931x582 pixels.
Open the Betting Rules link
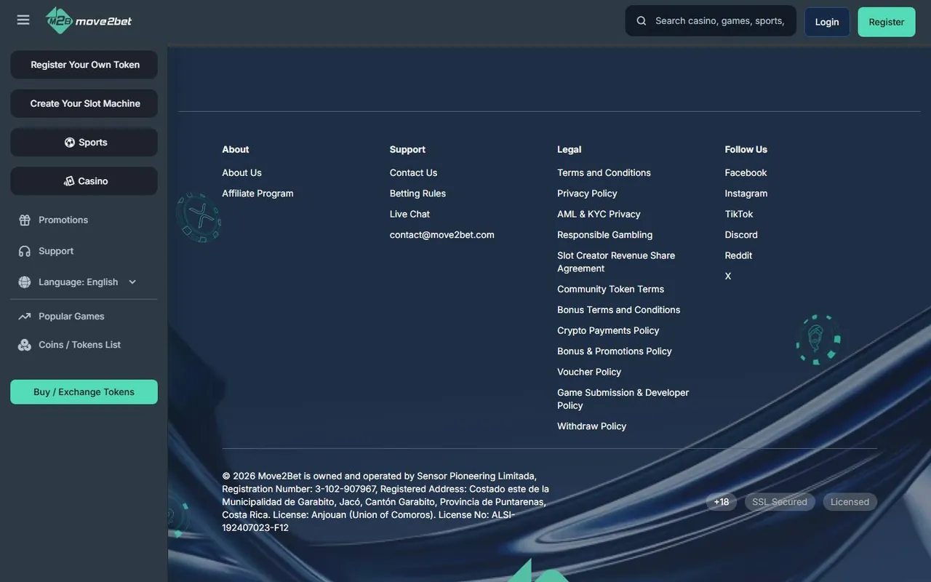pos(417,194)
